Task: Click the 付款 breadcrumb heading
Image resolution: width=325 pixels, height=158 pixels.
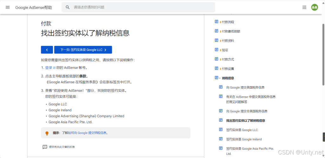Action: pyautogui.click(x=46, y=23)
